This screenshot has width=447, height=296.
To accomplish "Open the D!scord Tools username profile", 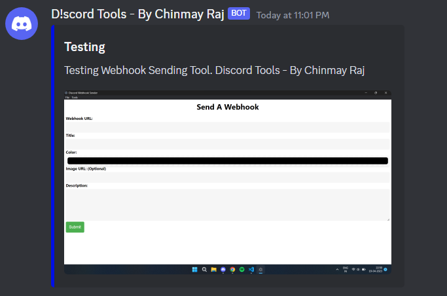I will tap(137, 14).
